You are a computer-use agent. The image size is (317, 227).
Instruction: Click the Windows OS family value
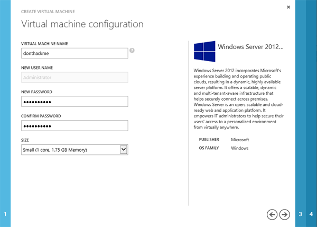240,149
